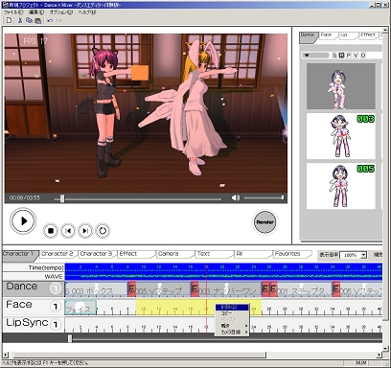
Task: Open the fourth context menu submenu item
Action: [x=232, y=326]
